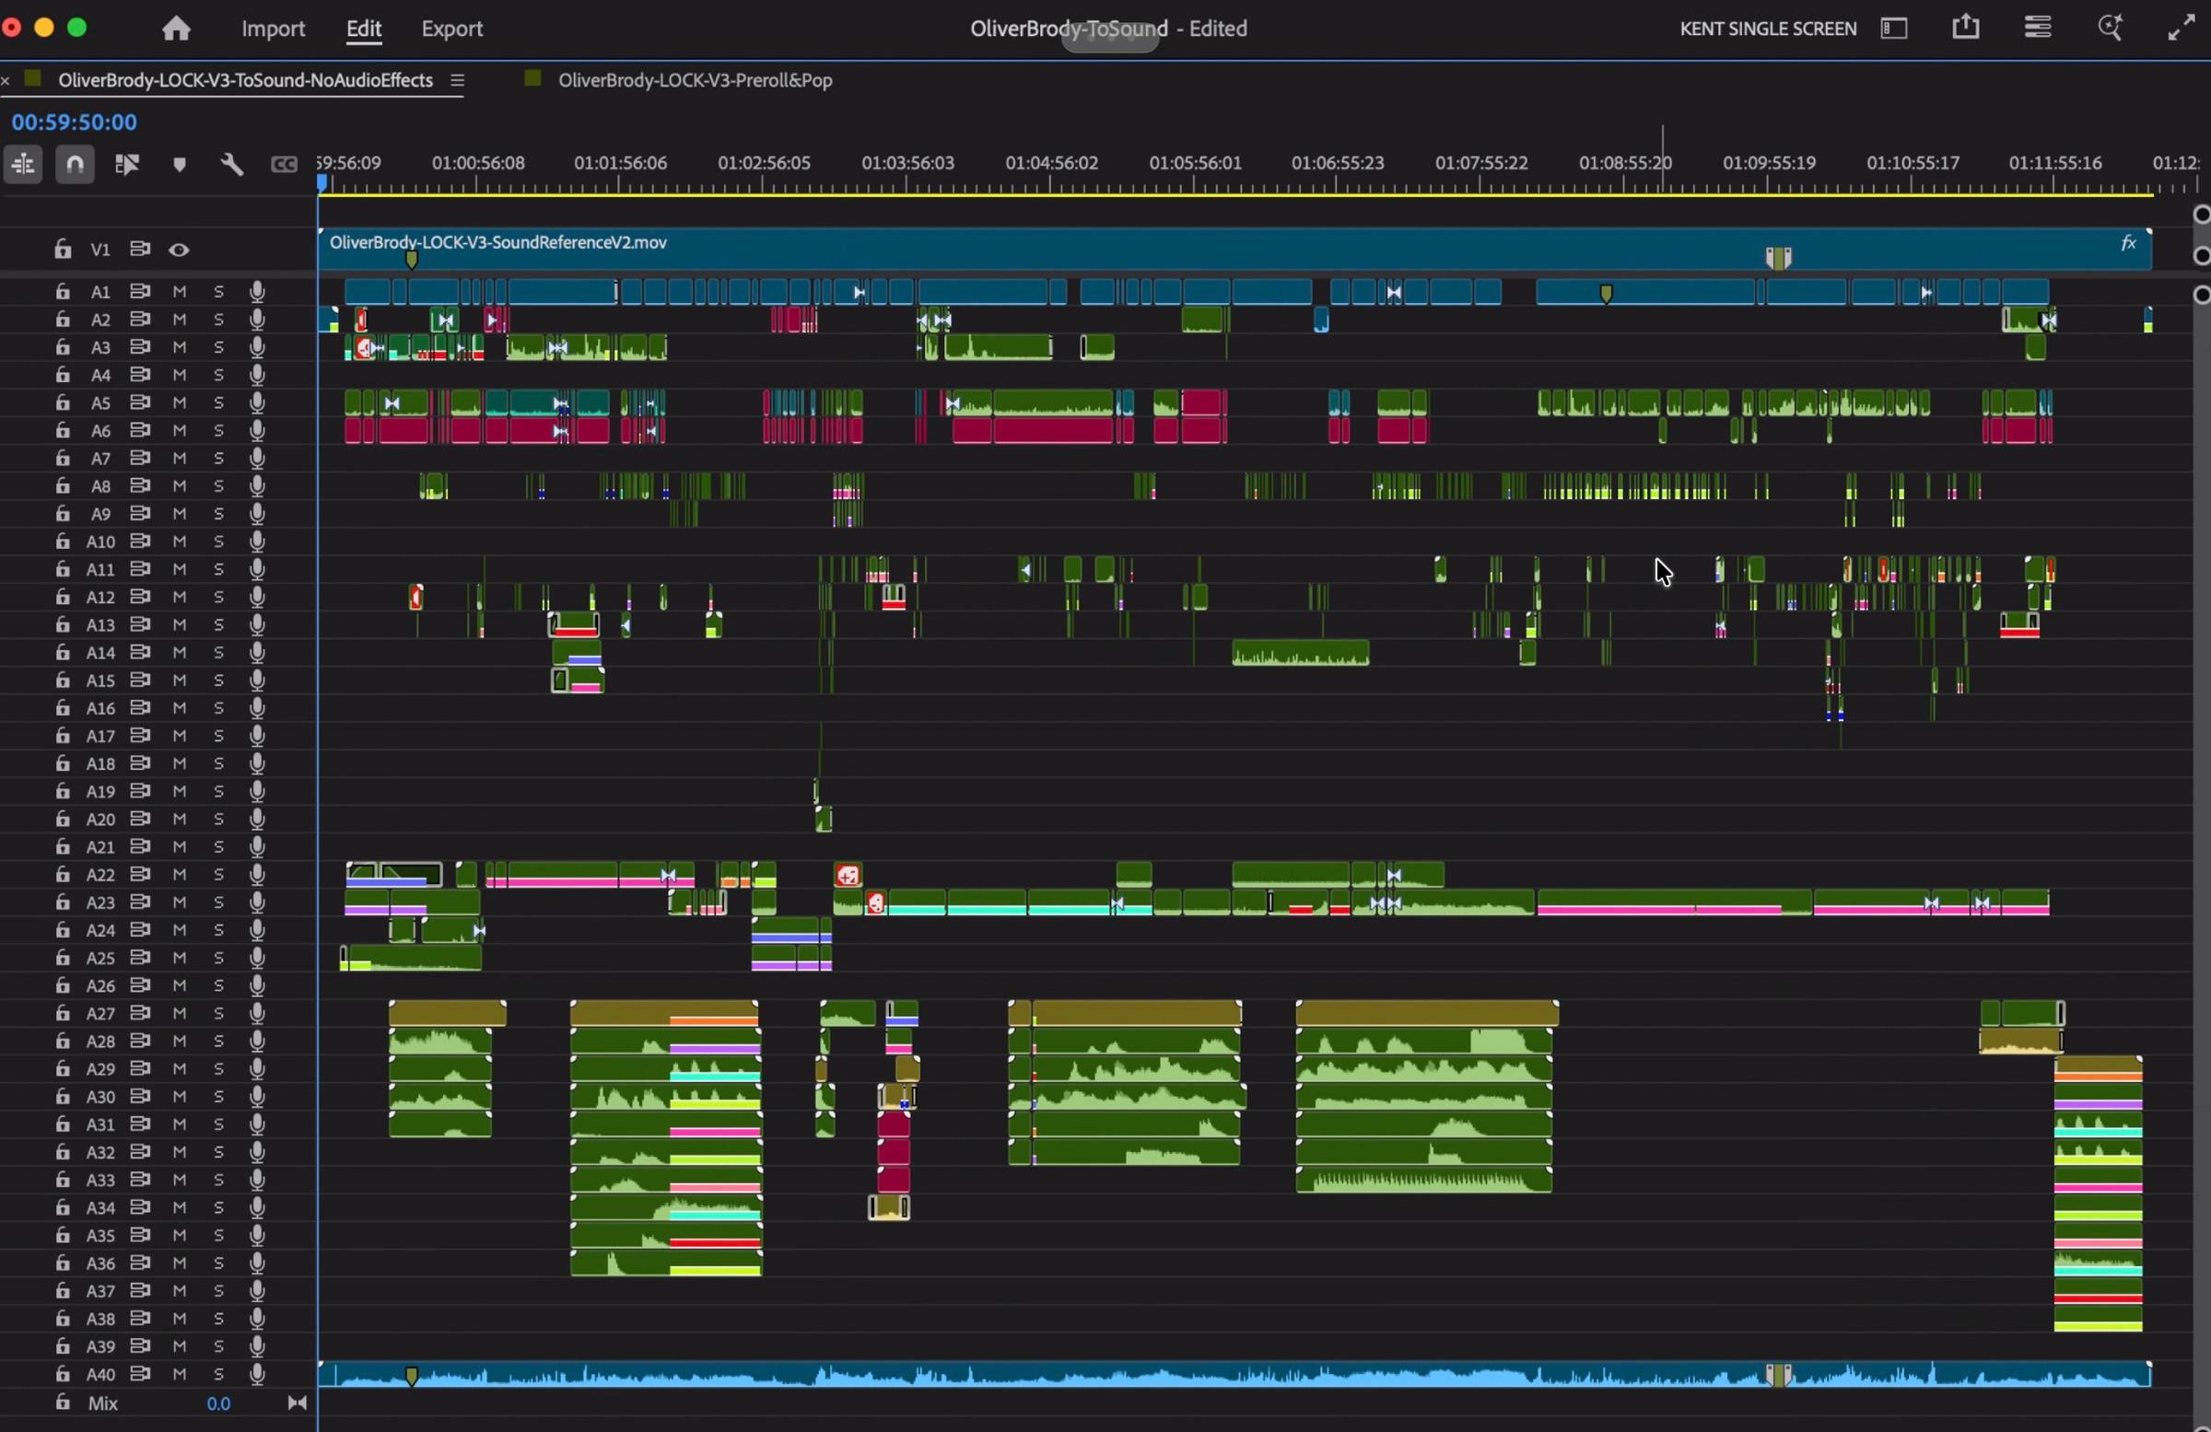The height and width of the screenshot is (1432, 2211).
Task: Toggle Snap in Timeline magnet icon
Action: (x=76, y=166)
